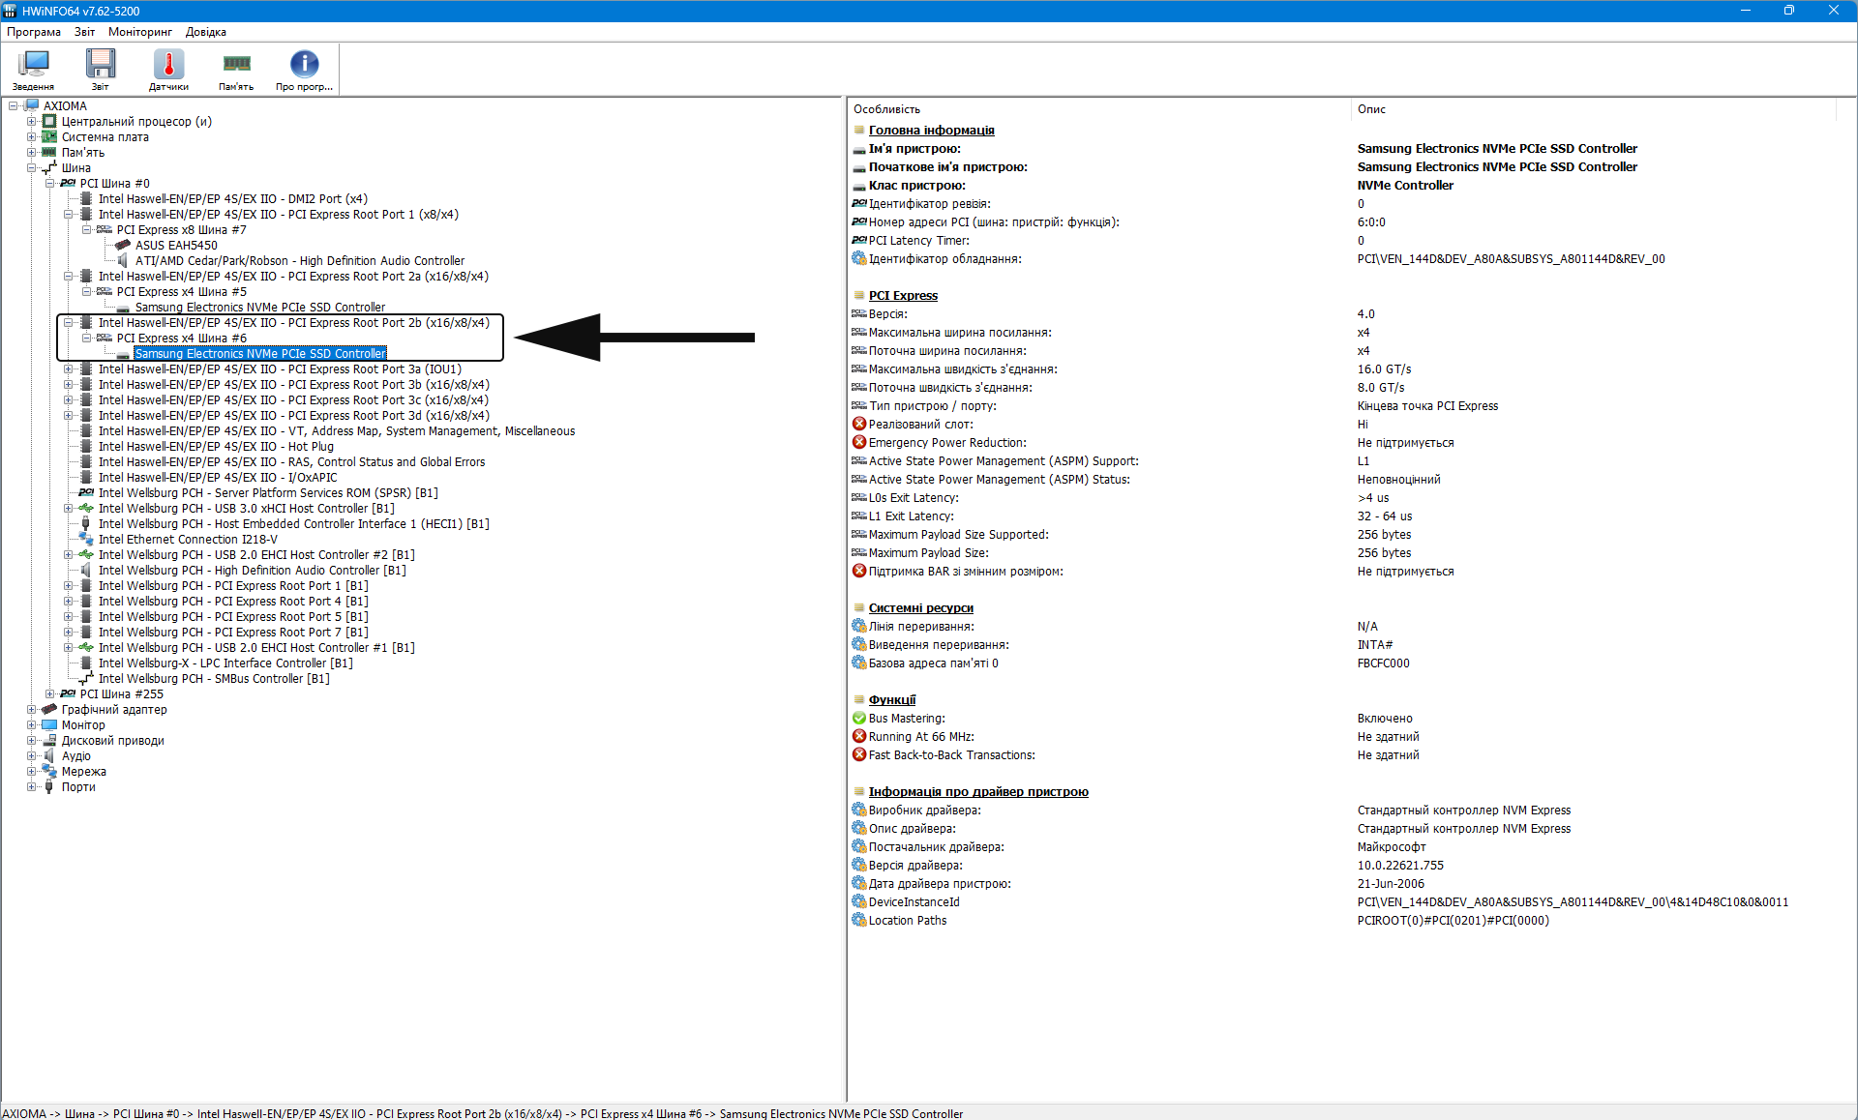1858x1120 pixels.
Task: Select Intel Ethernet Connection I218-V entry
Action: click(188, 540)
